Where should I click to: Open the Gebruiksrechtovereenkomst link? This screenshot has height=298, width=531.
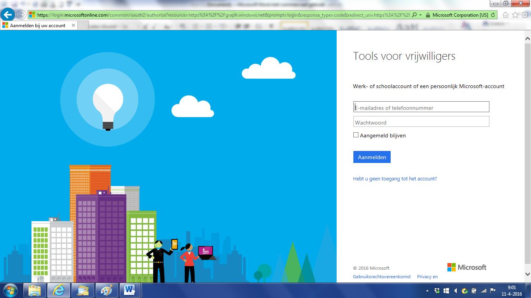point(382,277)
